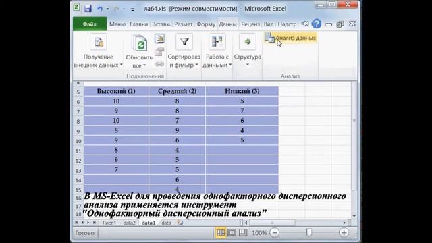Select the Высокий (1) header cell
The width and height of the screenshot is (432, 243).
(116, 92)
